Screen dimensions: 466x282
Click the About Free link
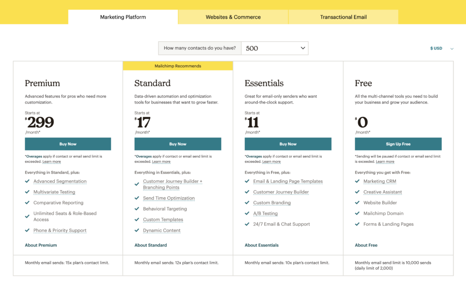click(366, 245)
